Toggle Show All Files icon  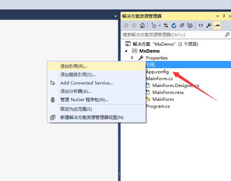coord(190,25)
